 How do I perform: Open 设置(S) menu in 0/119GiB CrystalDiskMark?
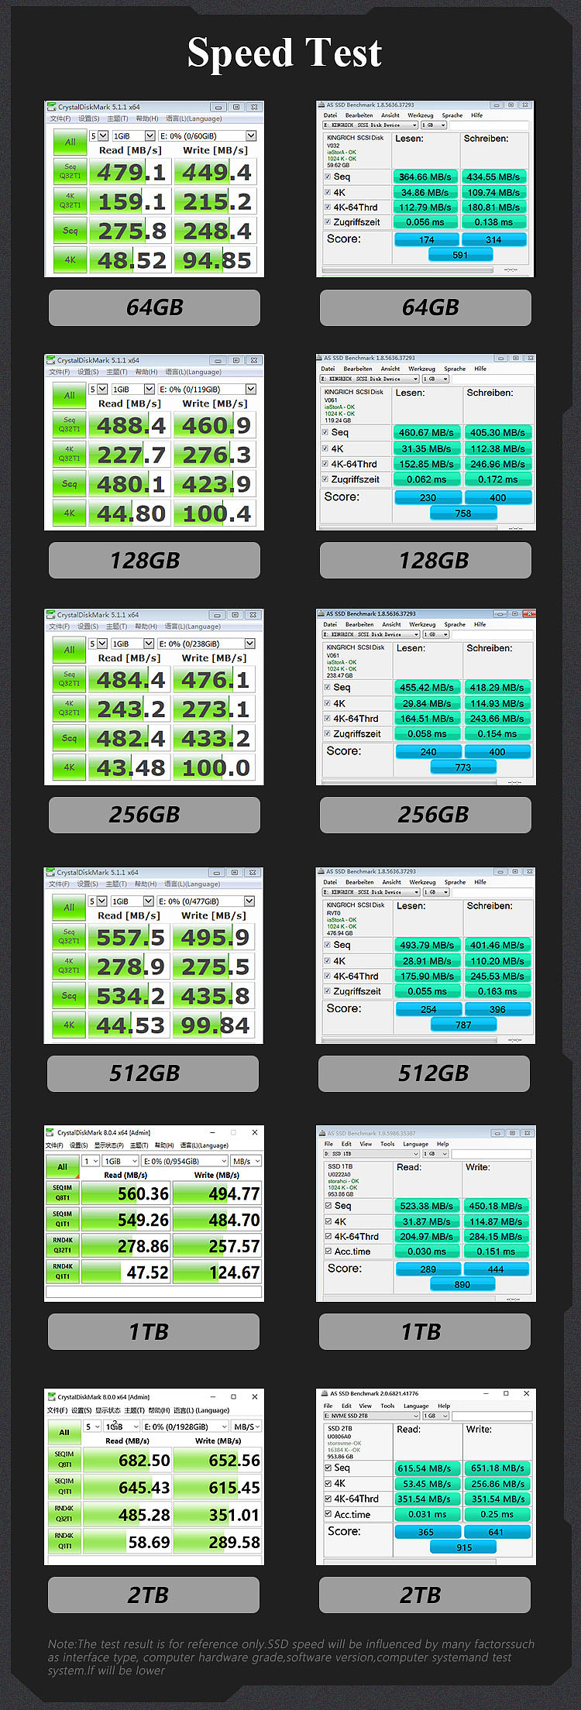point(88,372)
